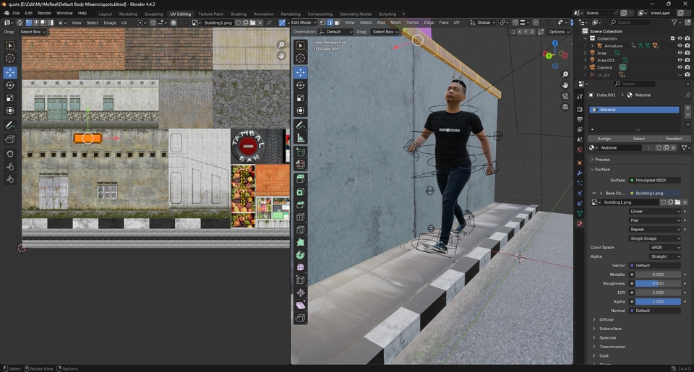Expand the Subsurface panel
This screenshot has width=694, height=372.
pos(610,329)
